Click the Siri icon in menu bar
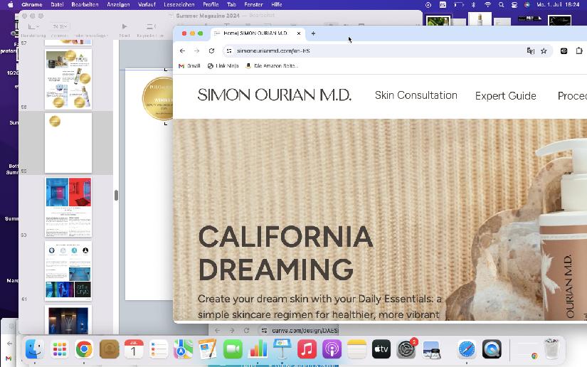The image size is (587, 367). click(527, 4)
